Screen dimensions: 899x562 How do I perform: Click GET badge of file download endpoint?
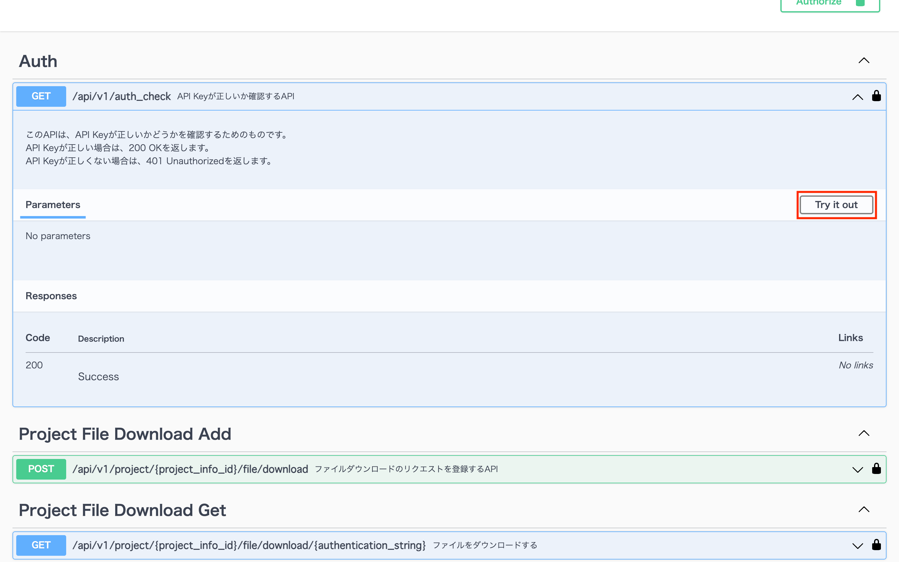click(41, 545)
